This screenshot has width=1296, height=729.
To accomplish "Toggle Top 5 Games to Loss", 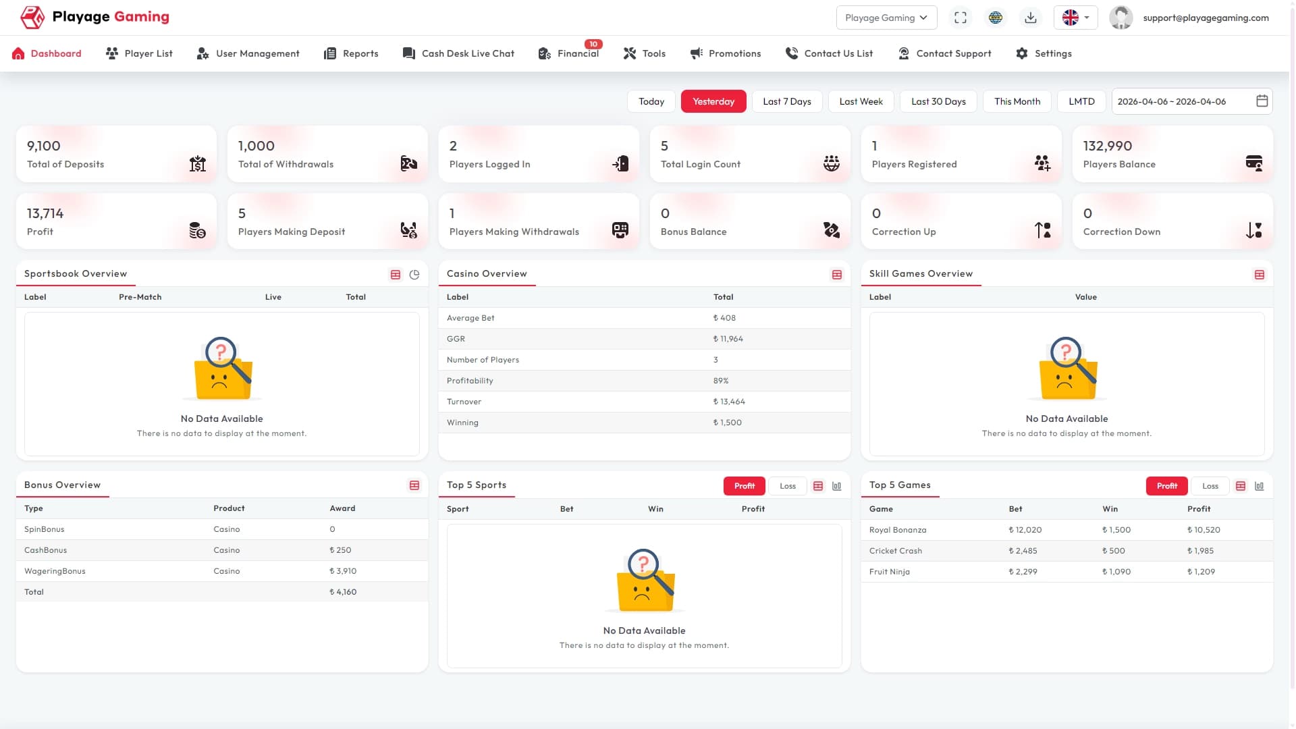I will coord(1210,486).
